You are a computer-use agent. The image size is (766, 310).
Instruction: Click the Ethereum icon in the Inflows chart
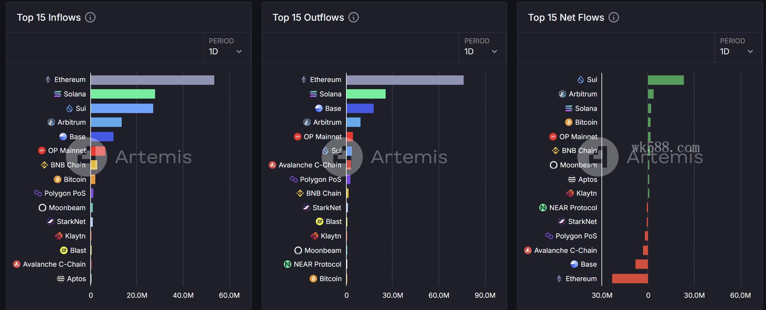tap(48, 79)
